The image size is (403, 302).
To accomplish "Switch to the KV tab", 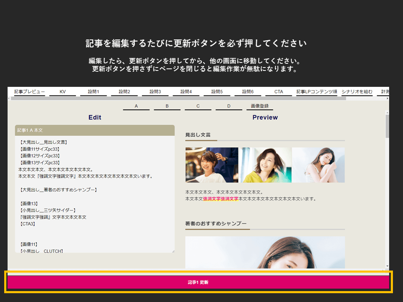I will pyautogui.click(x=63, y=91).
